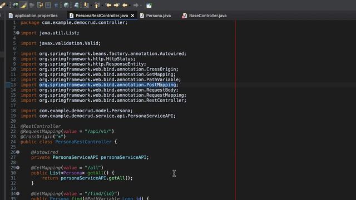Open the Next Annotation dropdown arrow
Image resolution: width=356 pixels, height=200 pixels.
(x=91, y=6)
